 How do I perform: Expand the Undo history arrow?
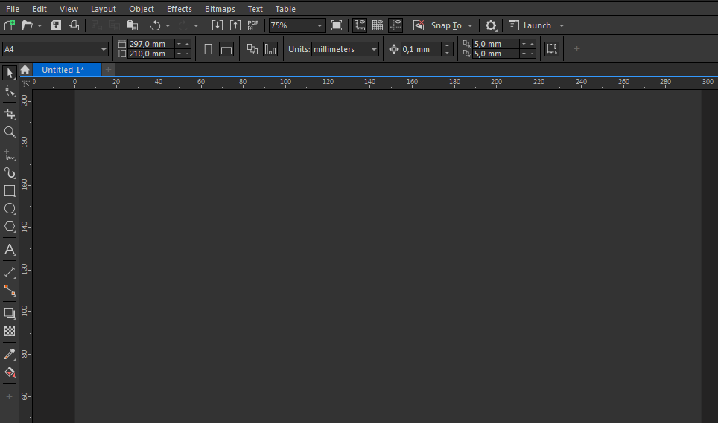tap(168, 25)
